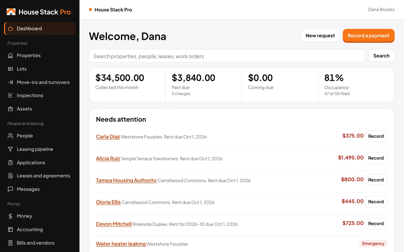Click the Move-ins and turnovers arrow icon
404x252 pixels.
tap(10, 82)
